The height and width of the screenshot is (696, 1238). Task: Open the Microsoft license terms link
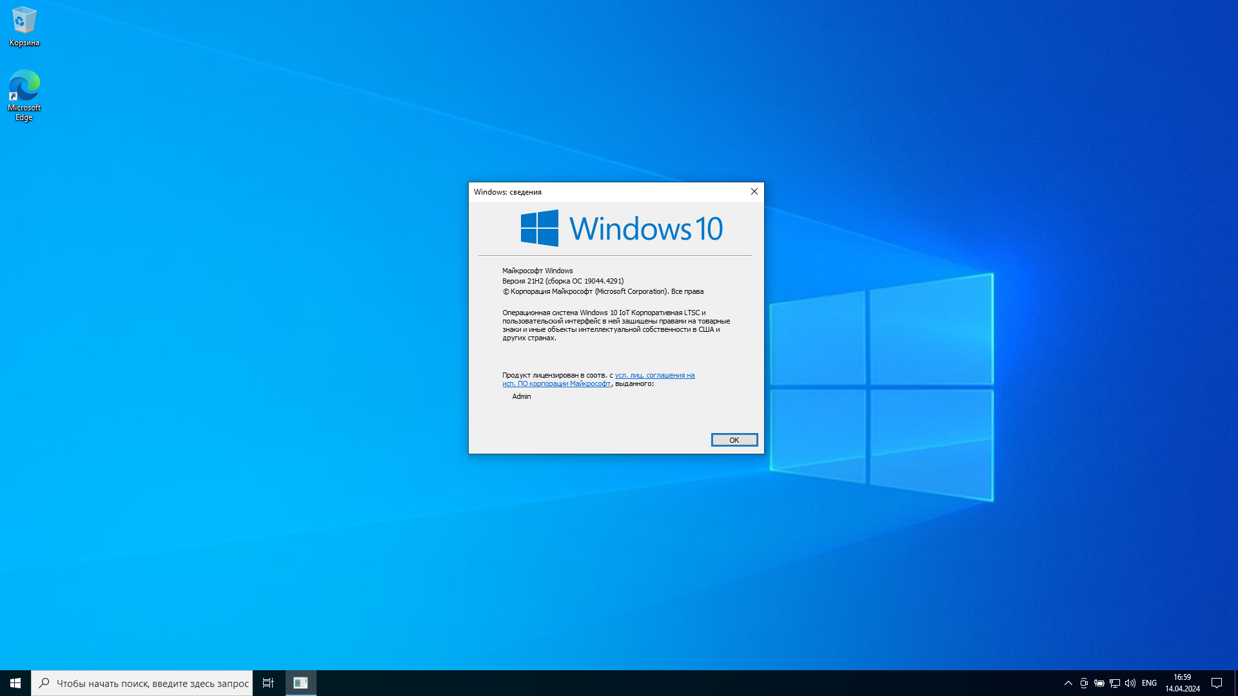tap(654, 375)
